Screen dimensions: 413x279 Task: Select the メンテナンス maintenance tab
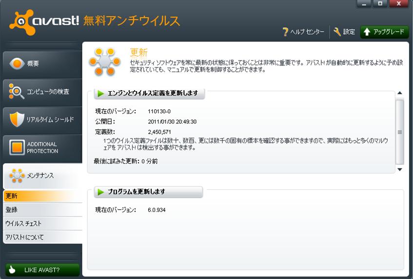[42, 176]
